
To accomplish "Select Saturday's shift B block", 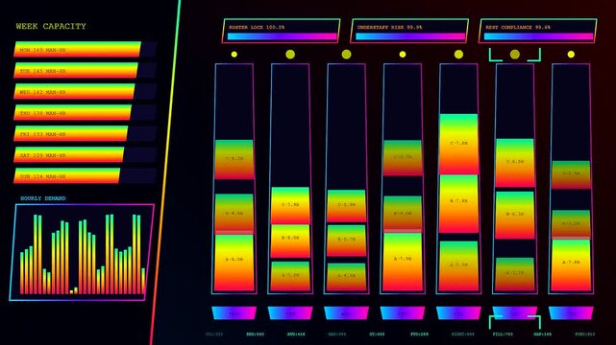I will [x=515, y=215].
